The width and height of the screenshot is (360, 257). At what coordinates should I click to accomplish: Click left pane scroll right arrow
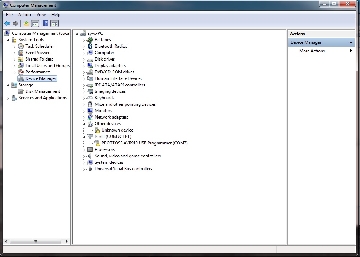(x=67, y=241)
